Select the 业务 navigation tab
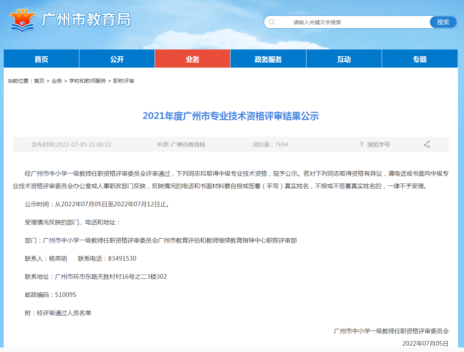The height and width of the screenshot is (352, 464). (192, 59)
